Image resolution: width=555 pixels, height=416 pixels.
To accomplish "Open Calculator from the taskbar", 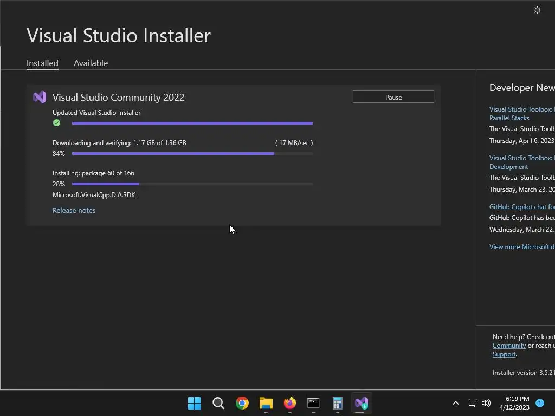I will coord(337,403).
